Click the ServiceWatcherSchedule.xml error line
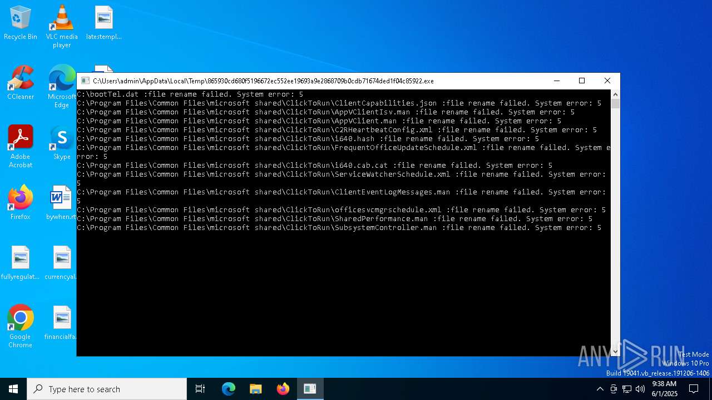 click(341, 179)
